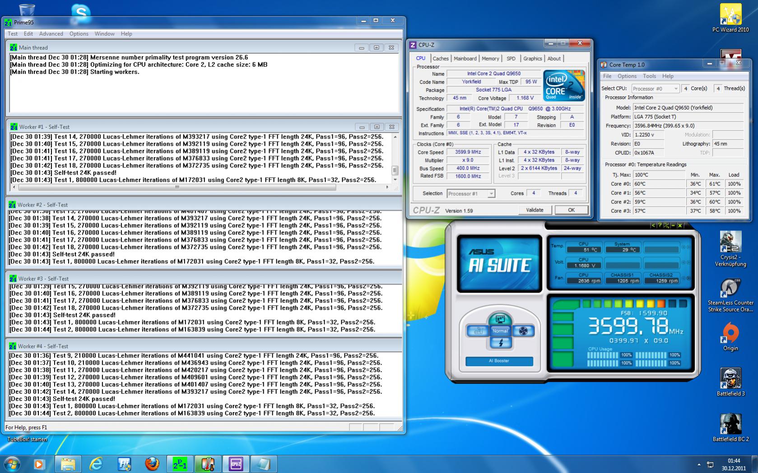This screenshot has width=758, height=473.
Task: Launch Battlefield 3 from the desktop
Action: point(730,382)
